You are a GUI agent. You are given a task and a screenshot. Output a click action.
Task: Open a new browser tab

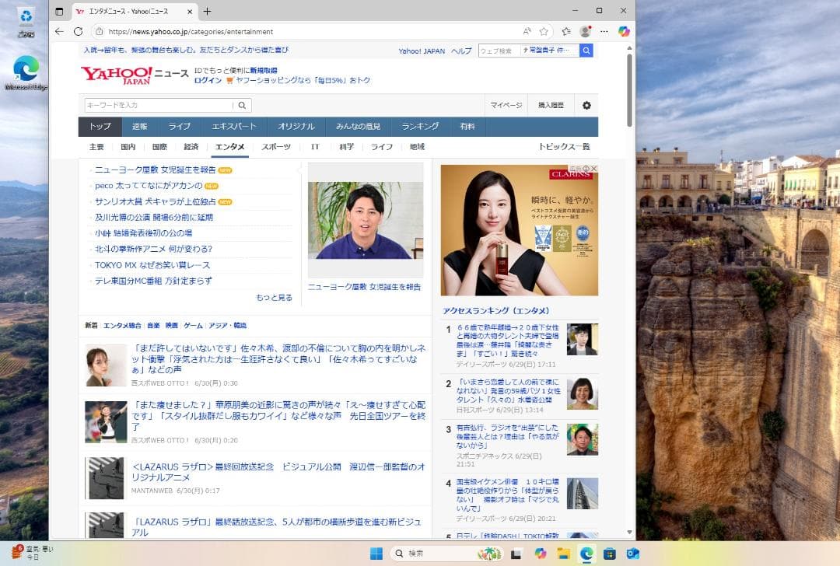pos(207,11)
